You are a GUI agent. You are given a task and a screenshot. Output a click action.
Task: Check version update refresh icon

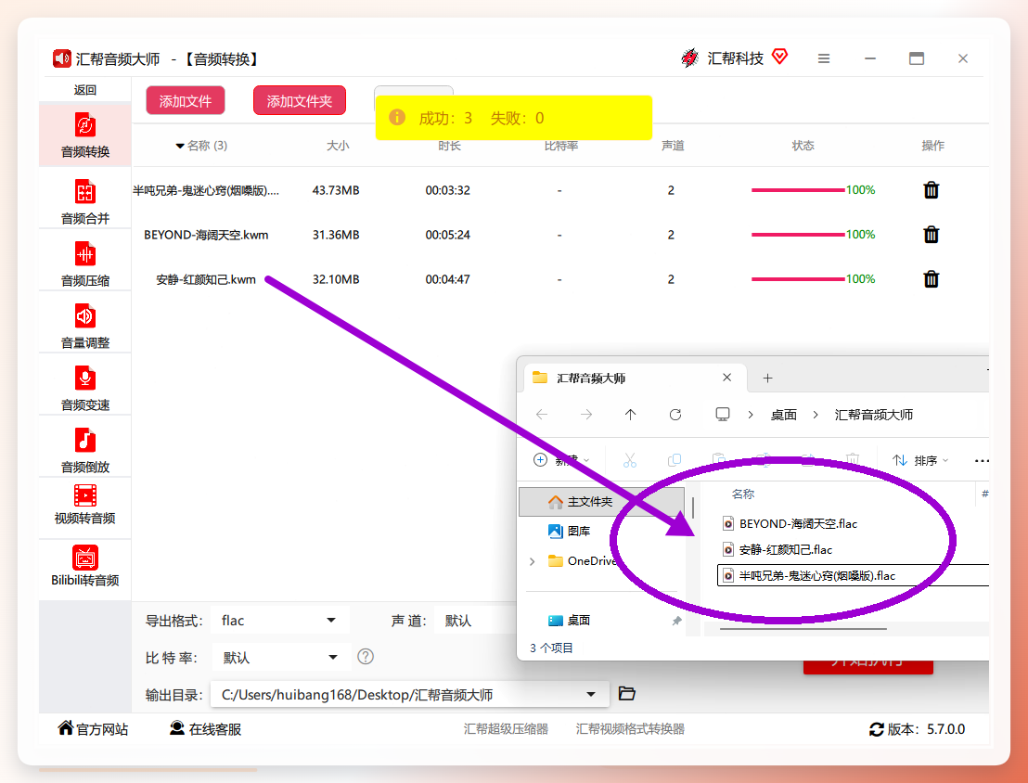point(877,729)
